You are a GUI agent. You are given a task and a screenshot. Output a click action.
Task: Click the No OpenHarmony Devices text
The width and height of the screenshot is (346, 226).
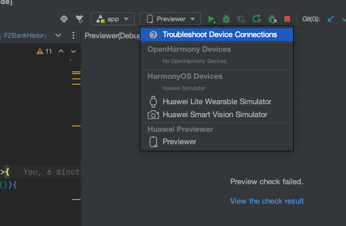point(194,61)
